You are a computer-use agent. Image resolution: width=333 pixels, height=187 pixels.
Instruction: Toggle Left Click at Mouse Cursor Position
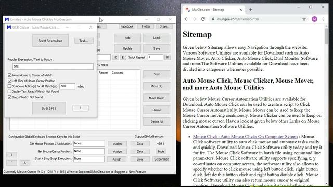[9, 81]
